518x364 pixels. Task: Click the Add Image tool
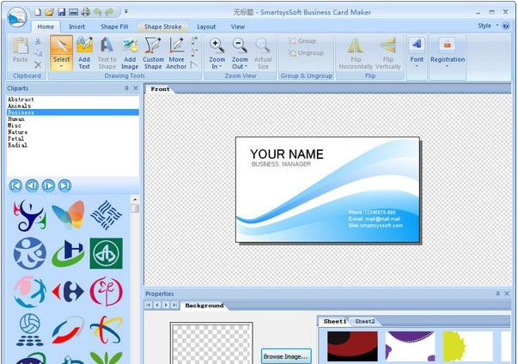(x=130, y=53)
